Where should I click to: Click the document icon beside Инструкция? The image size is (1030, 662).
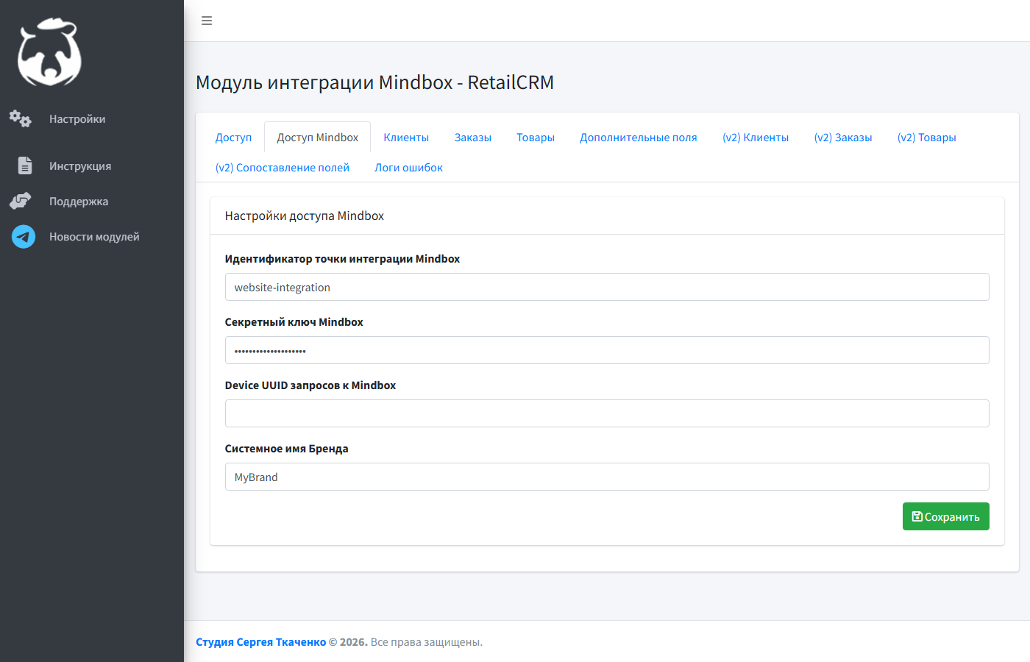tap(25, 165)
